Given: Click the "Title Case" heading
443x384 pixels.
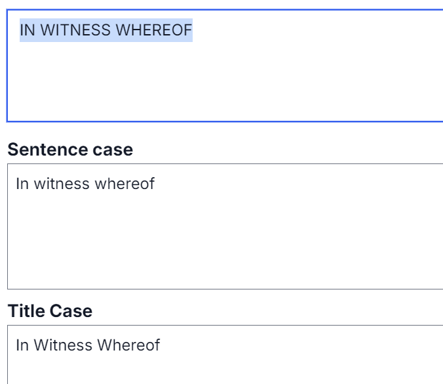Looking at the screenshot, I should pyautogui.click(x=50, y=311).
